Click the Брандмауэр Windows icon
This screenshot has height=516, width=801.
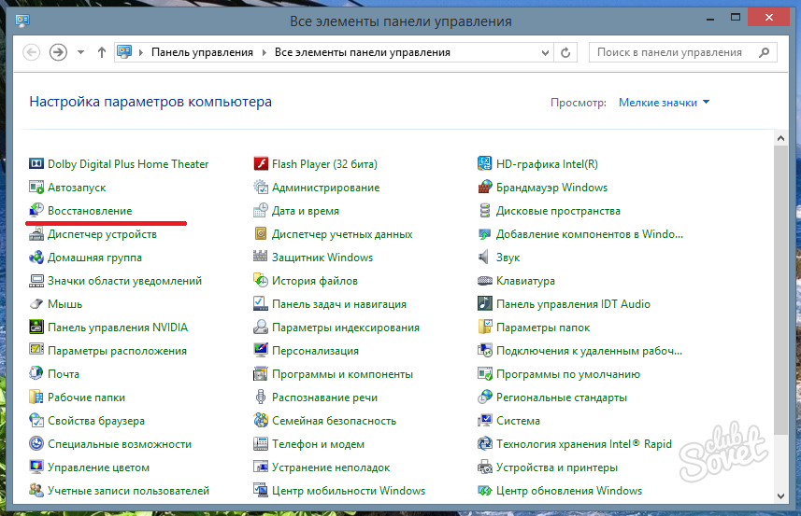click(x=485, y=188)
